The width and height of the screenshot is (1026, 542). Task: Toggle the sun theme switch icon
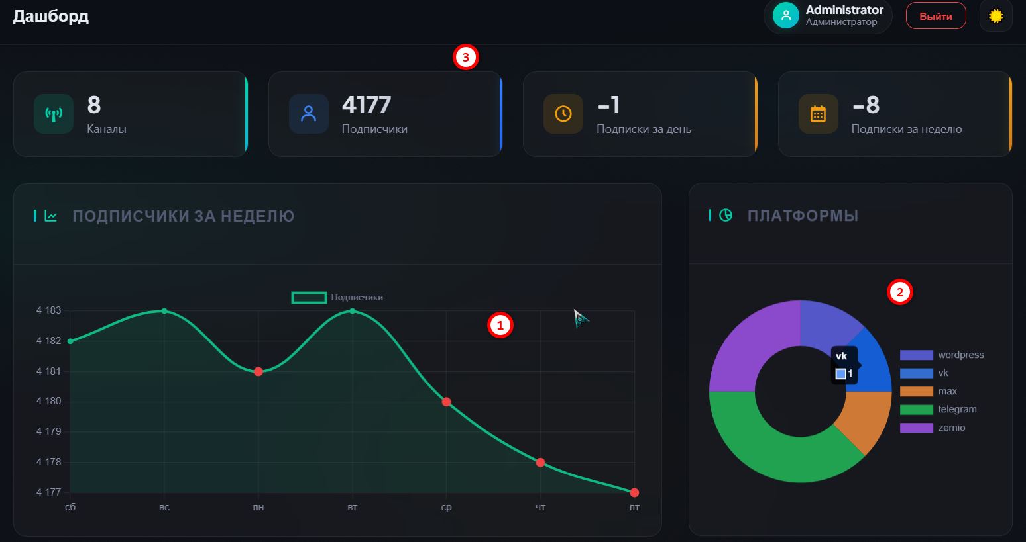coord(996,16)
